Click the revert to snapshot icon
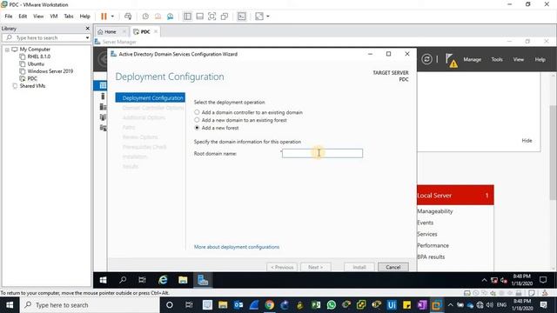The height and width of the screenshot is (313, 557). [x=158, y=17]
